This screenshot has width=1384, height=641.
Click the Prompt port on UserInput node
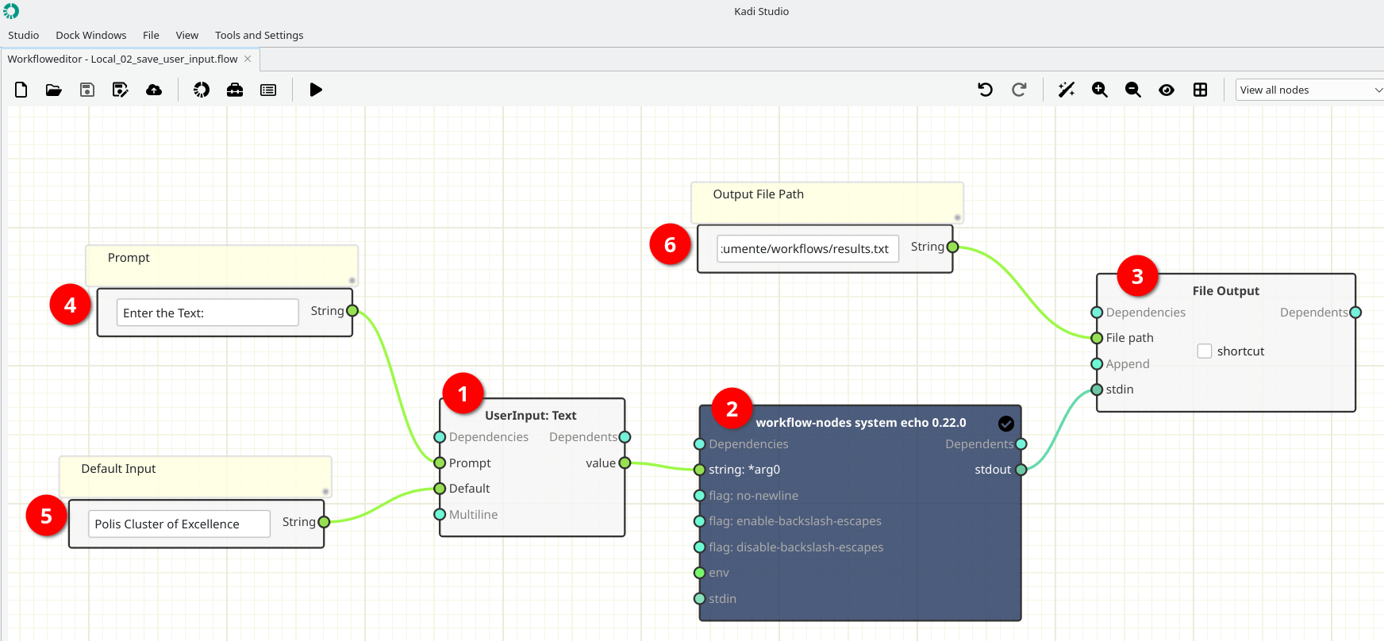click(x=440, y=463)
